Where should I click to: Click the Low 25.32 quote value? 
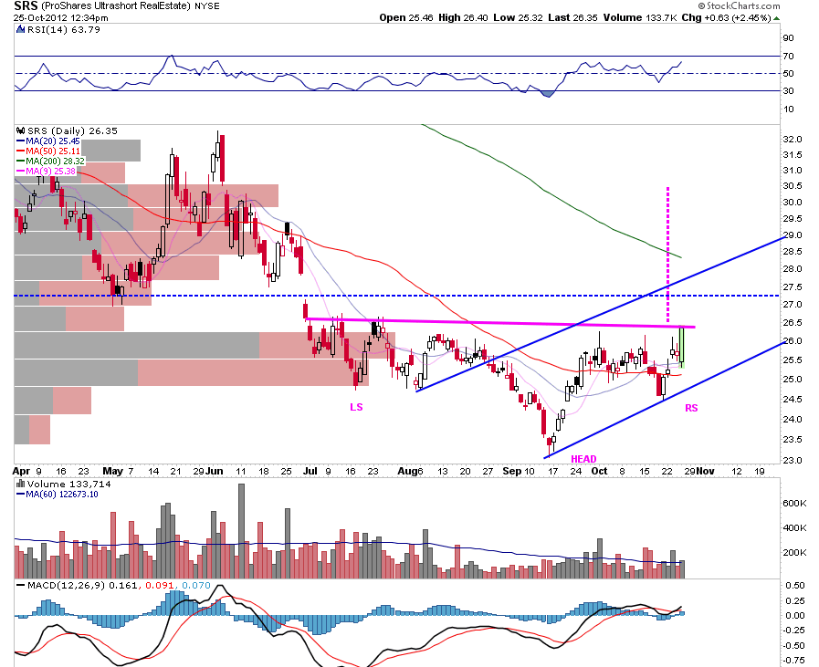(518, 17)
